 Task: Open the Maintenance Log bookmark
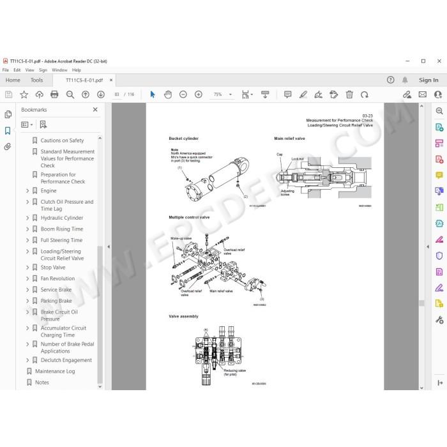pos(55,371)
